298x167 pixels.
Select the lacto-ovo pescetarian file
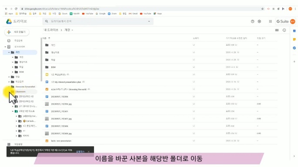click(160, 141)
